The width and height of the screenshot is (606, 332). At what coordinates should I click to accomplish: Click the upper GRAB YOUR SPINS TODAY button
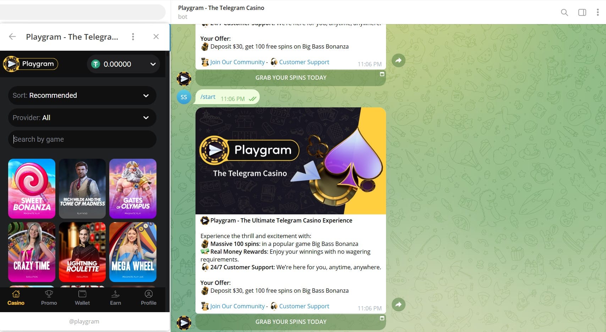pos(291,78)
